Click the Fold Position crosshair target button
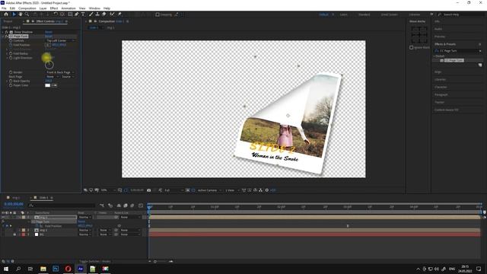487x274 pixels. (x=47, y=45)
